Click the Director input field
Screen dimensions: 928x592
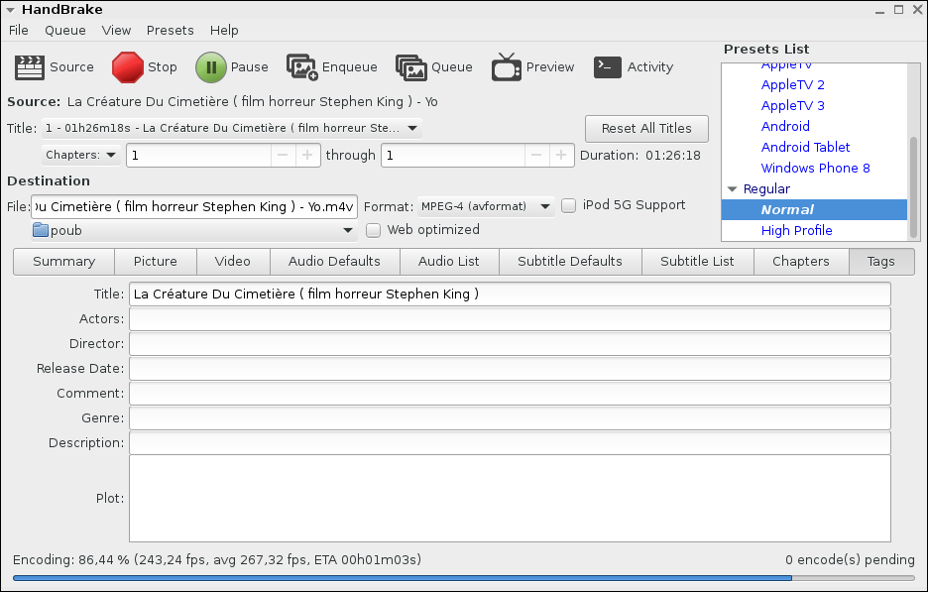pos(510,344)
